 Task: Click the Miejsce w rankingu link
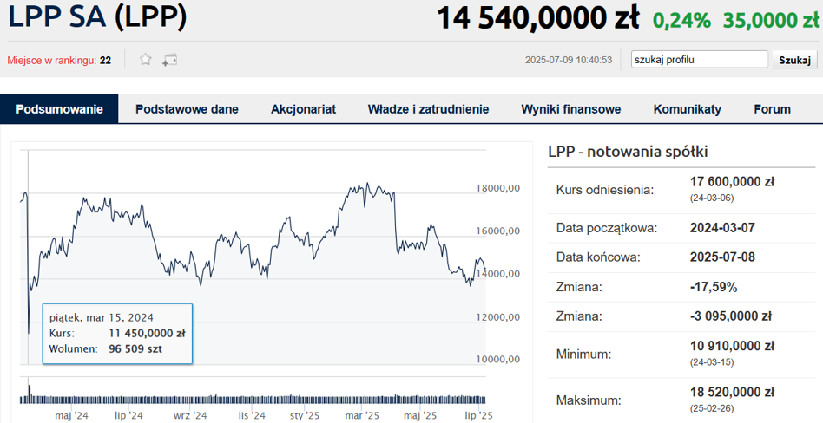(52, 61)
